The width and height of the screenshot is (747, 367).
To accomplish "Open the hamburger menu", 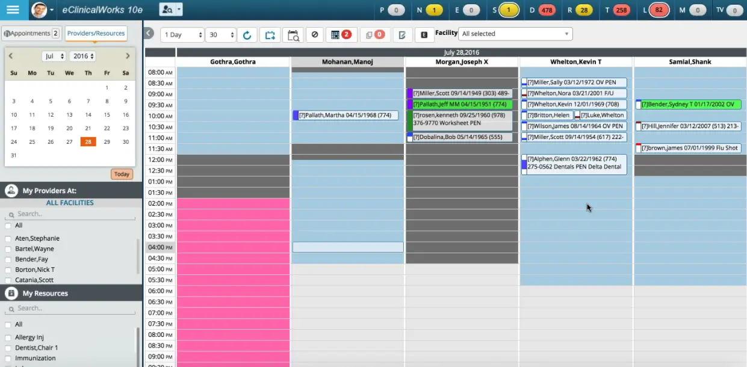I will click(x=13, y=10).
